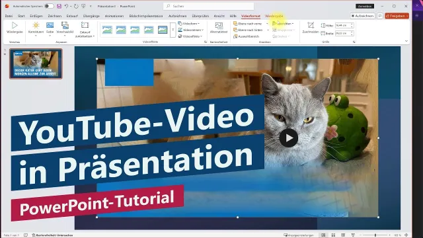The width and height of the screenshot is (423, 238).
Task: Open Ebene nach hinten dropdown arrow
Action: (x=268, y=30)
